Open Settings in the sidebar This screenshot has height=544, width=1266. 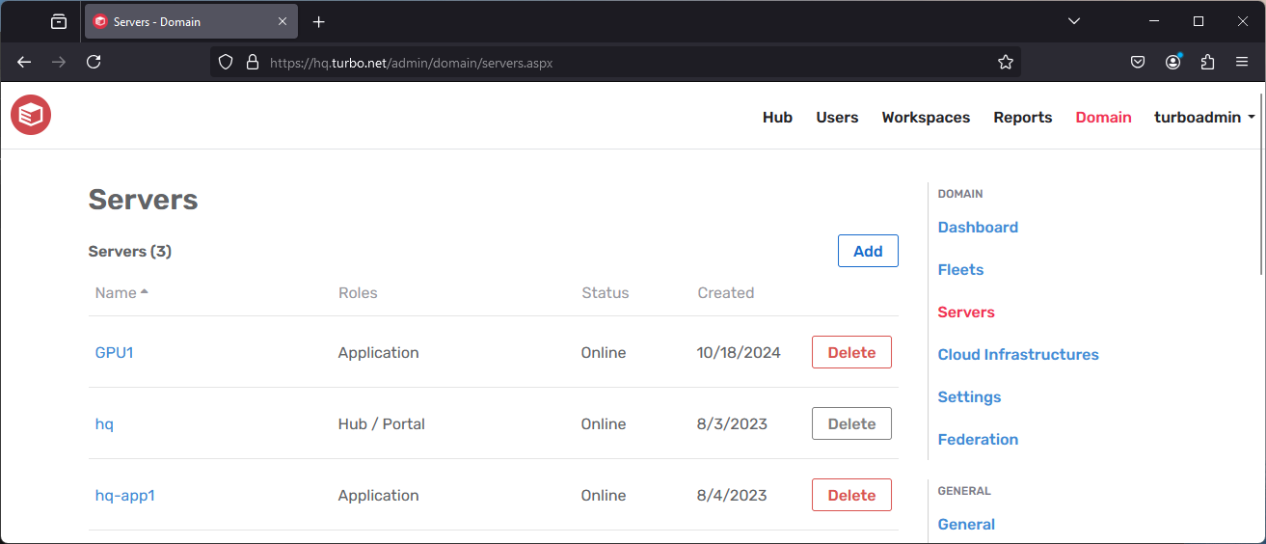tap(969, 397)
